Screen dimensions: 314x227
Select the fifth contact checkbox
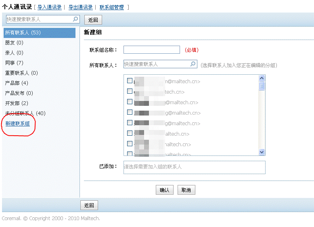[130, 123]
